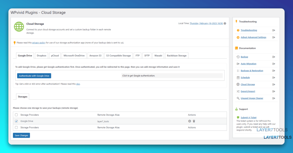293x153 pixels.
Task: Click external-link icon next to Schedule
Action: point(274,78)
